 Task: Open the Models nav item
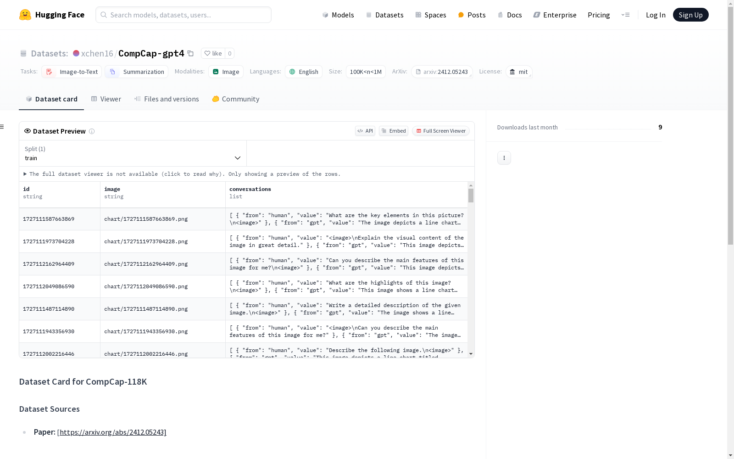point(338,15)
